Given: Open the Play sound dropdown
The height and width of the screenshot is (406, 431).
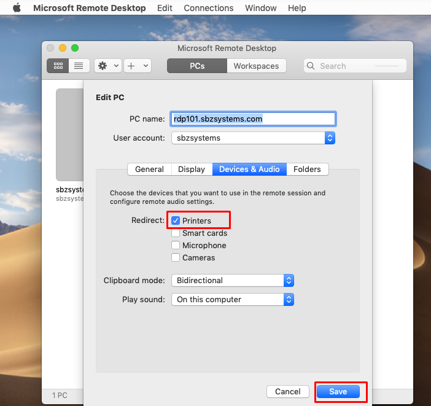Looking at the screenshot, I should (233, 299).
